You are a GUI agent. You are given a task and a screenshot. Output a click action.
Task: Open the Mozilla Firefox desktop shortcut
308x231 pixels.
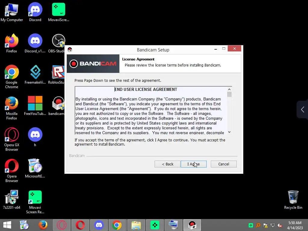click(x=12, y=108)
